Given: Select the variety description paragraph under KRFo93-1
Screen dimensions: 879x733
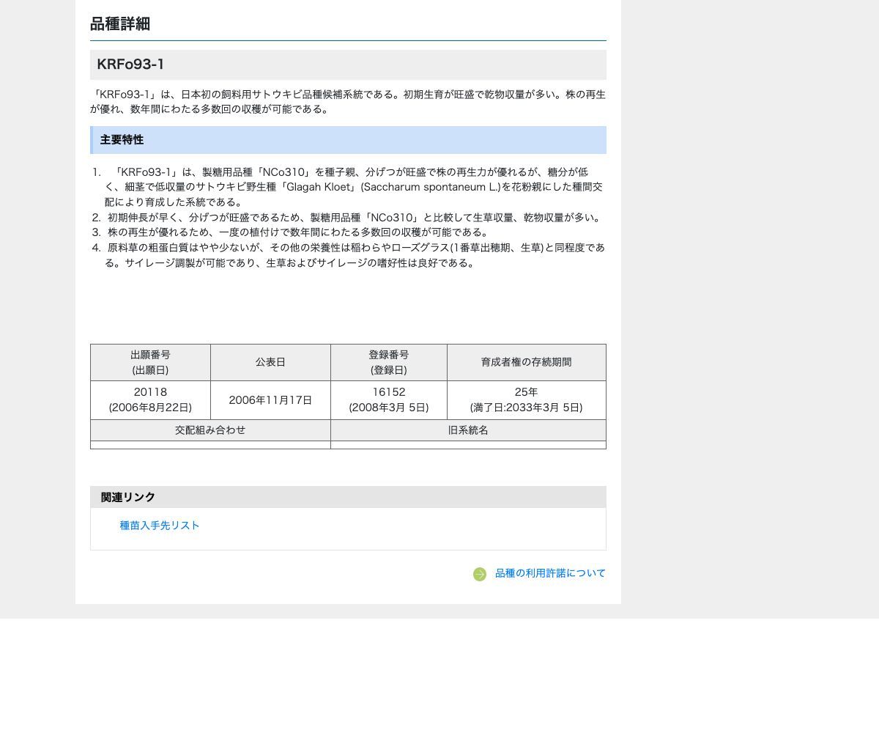Looking at the screenshot, I should pyautogui.click(x=347, y=101).
